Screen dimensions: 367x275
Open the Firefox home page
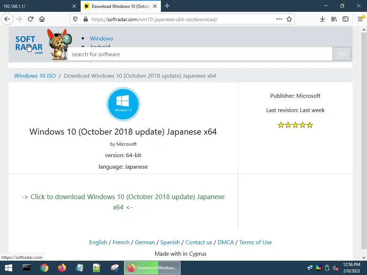click(x=42, y=19)
